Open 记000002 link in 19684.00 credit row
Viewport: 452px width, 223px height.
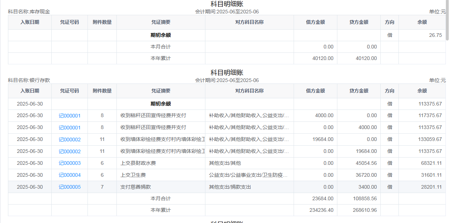coord(69,151)
